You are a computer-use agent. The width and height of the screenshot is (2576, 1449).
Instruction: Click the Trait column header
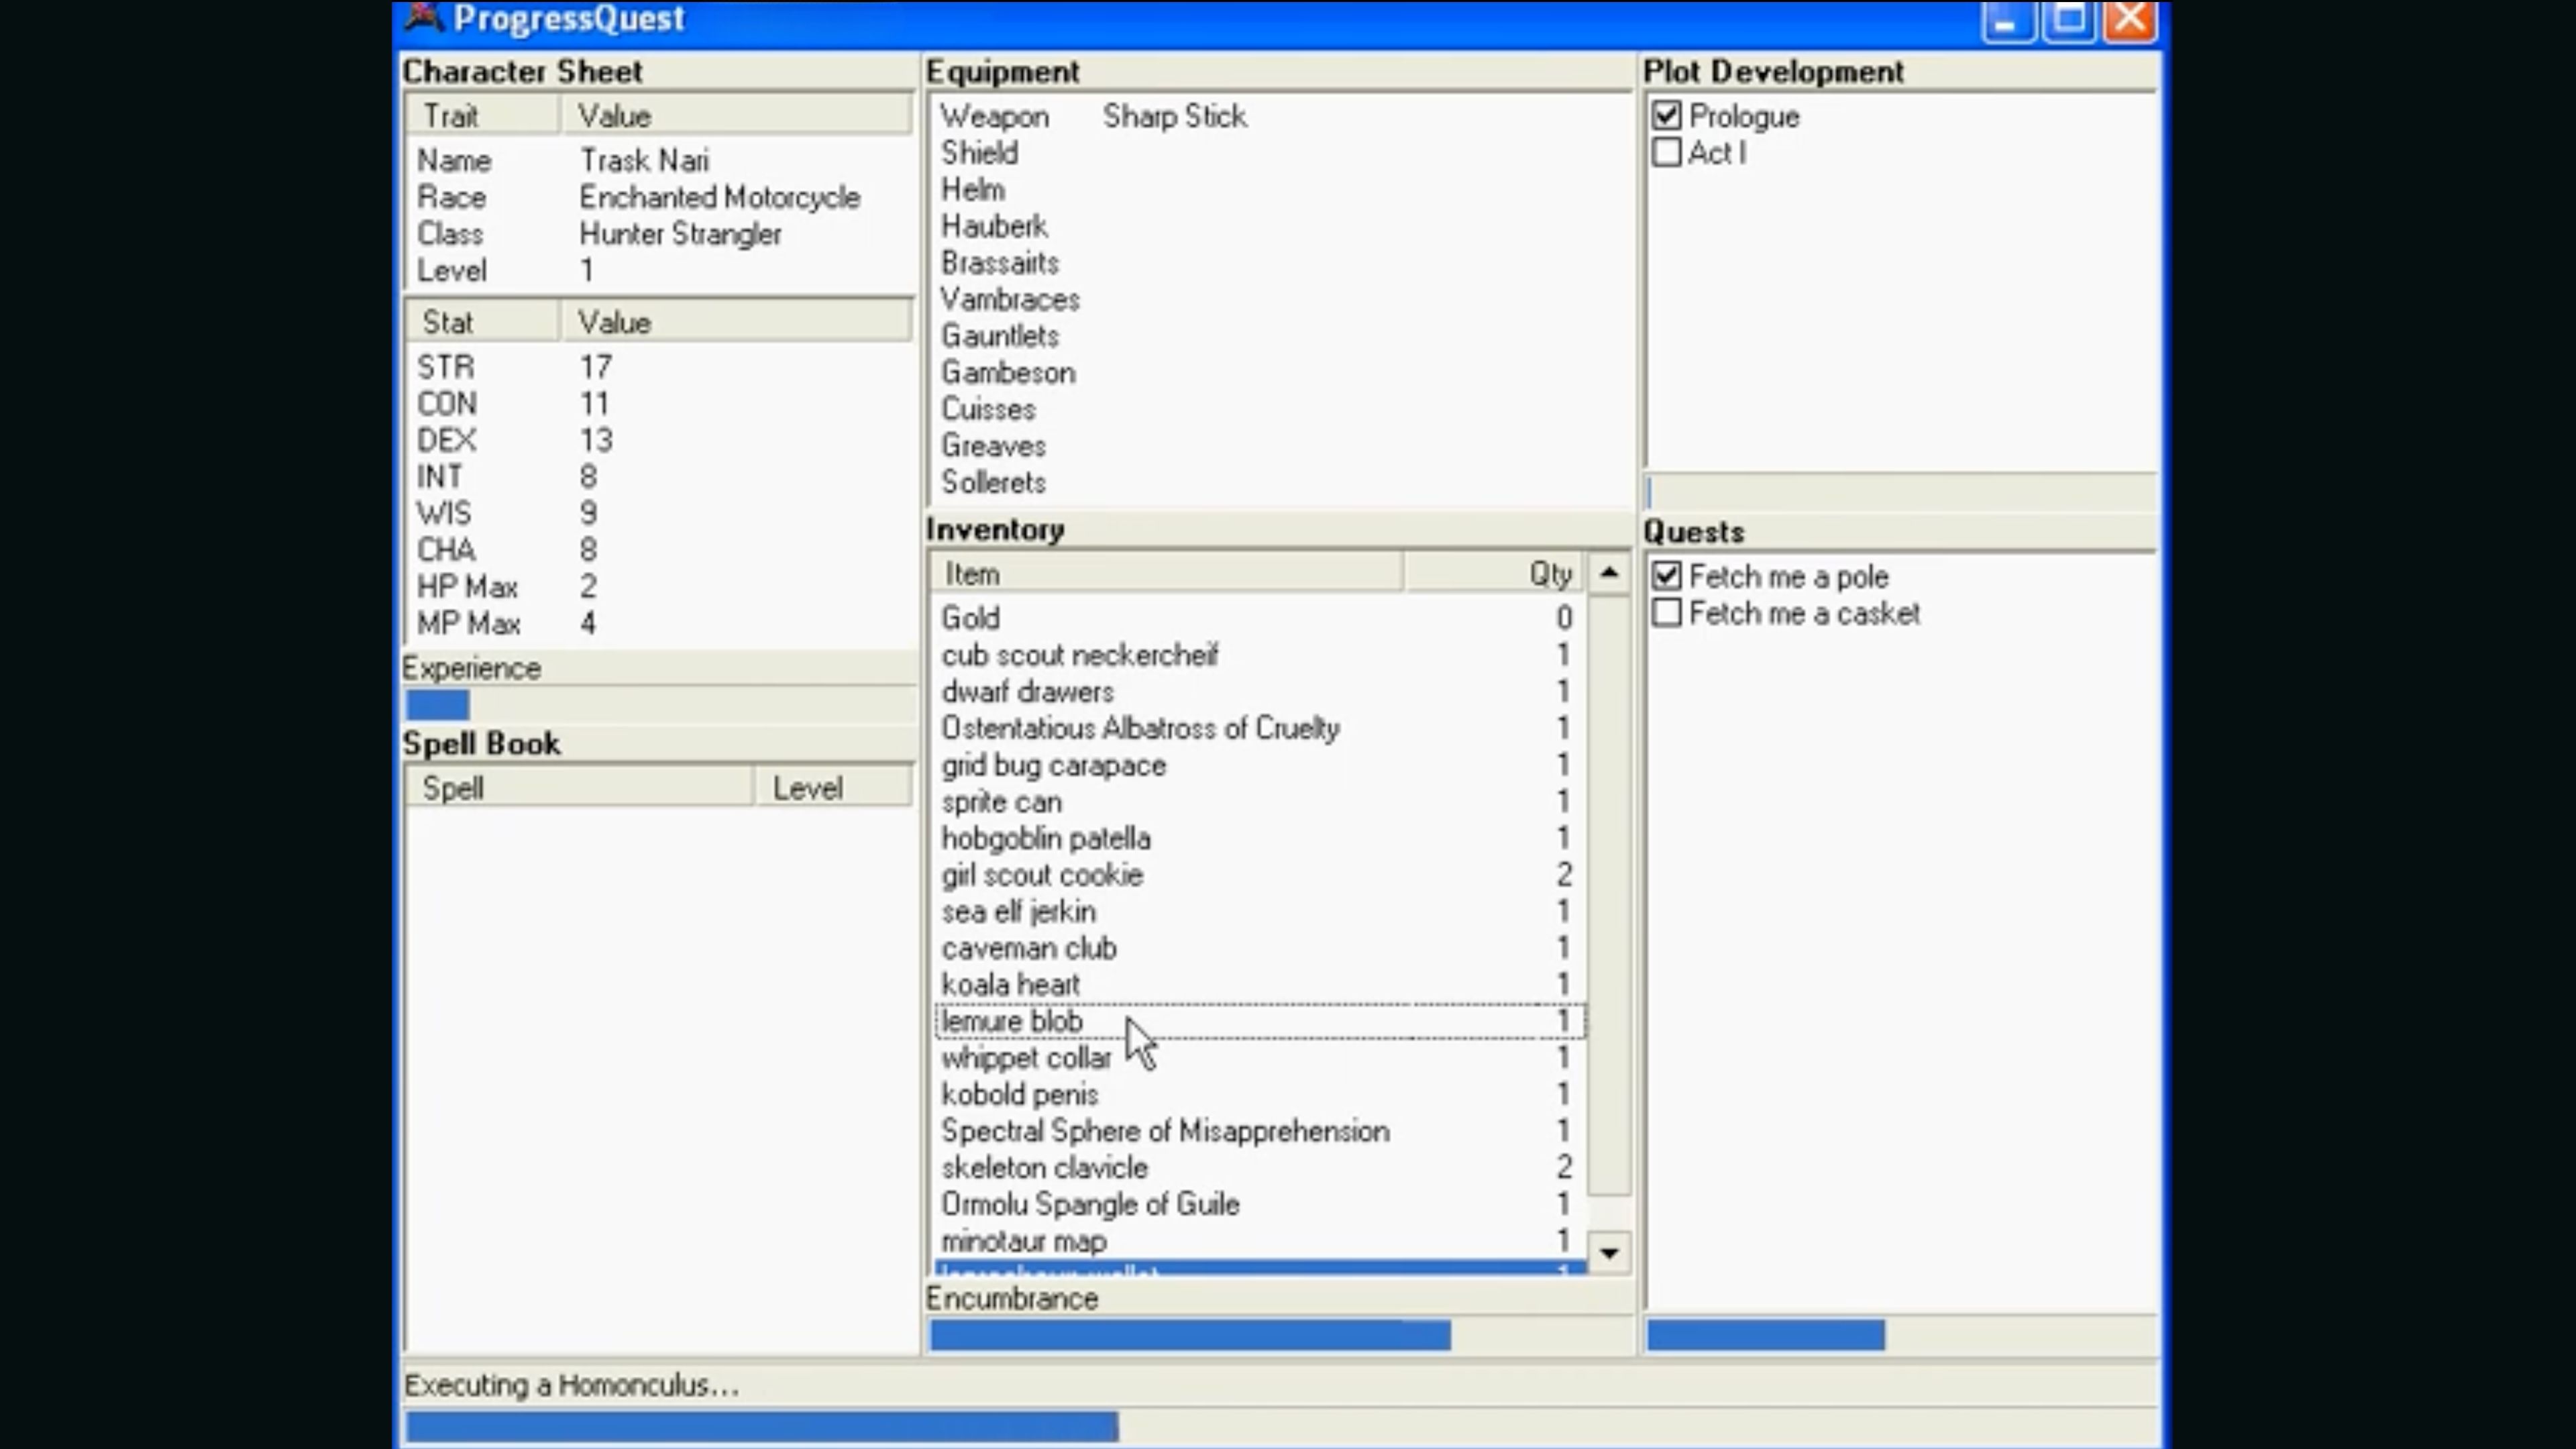(483, 116)
